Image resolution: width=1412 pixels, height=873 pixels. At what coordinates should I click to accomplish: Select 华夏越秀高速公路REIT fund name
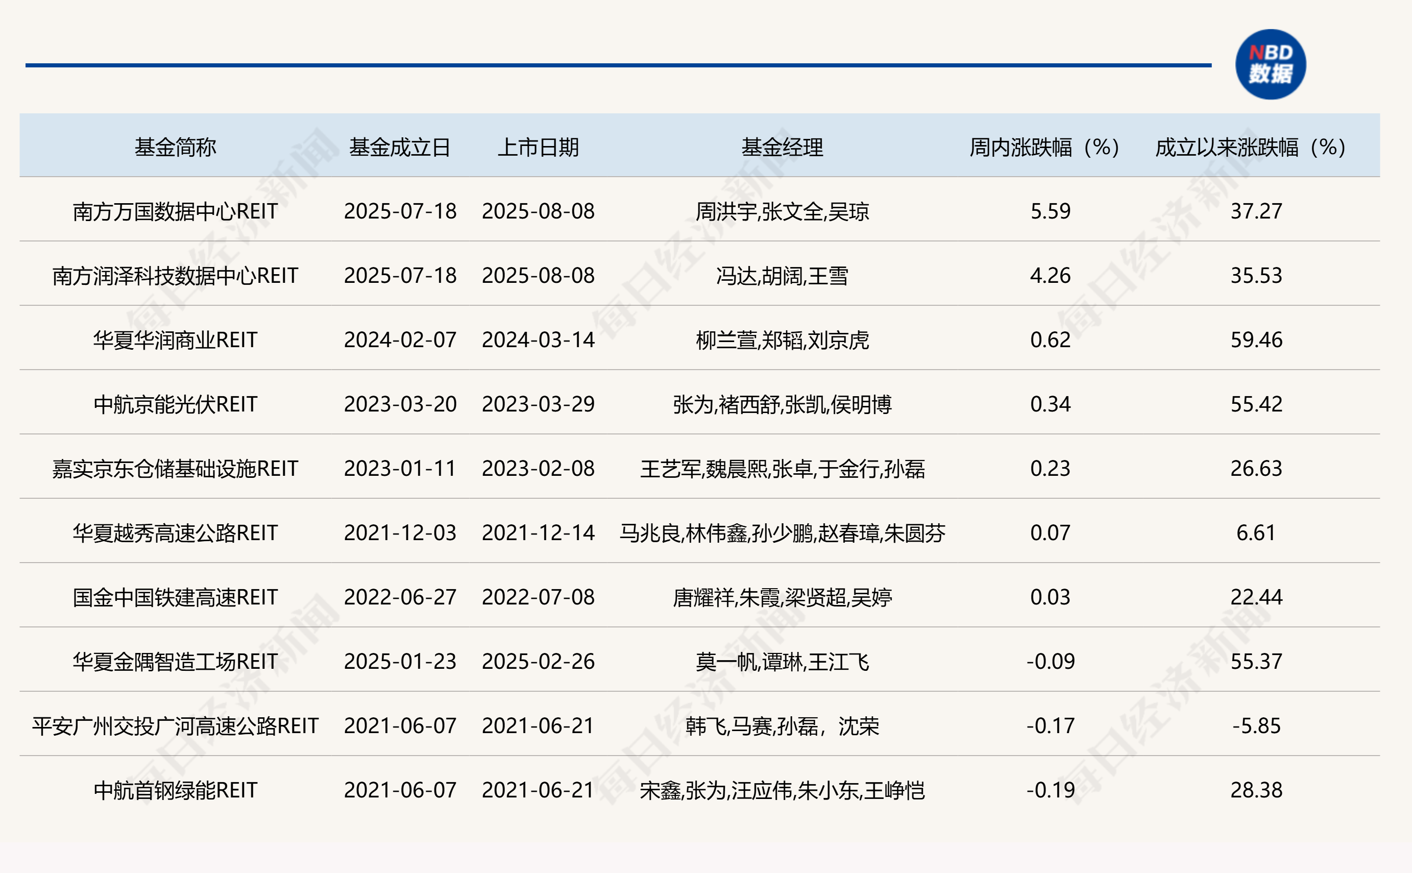tap(175, 532)
